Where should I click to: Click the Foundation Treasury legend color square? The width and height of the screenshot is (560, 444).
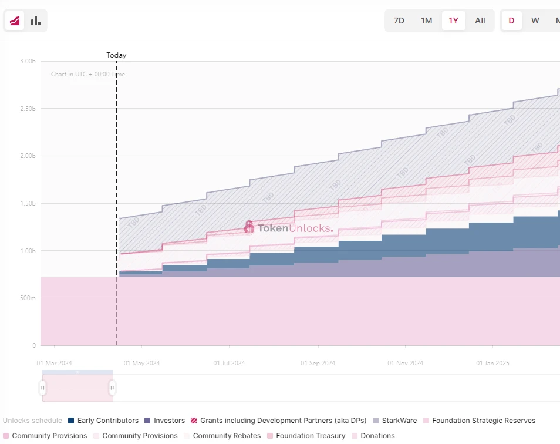click(270, 436)
